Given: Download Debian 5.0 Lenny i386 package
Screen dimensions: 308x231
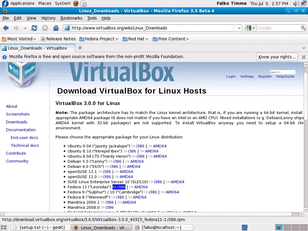Looking at the screenshot, I should pyautogui.click(x=117, y=161).
